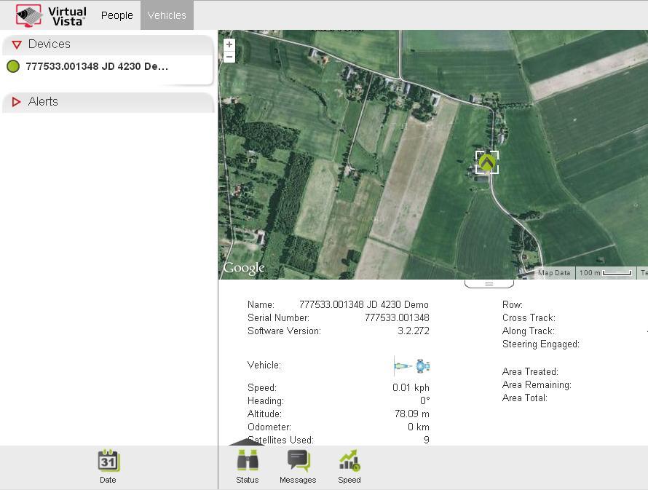
Task: Expand the Alerts section
Action: click(x=17, y=102)
